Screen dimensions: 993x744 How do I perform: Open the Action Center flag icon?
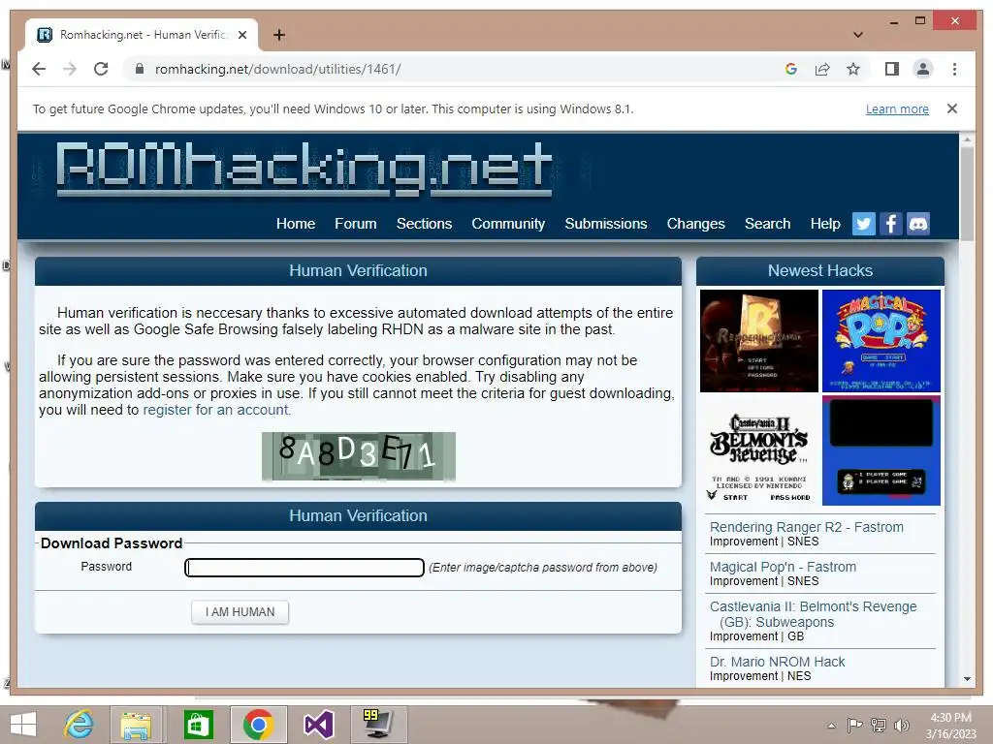tap(855, 725)
